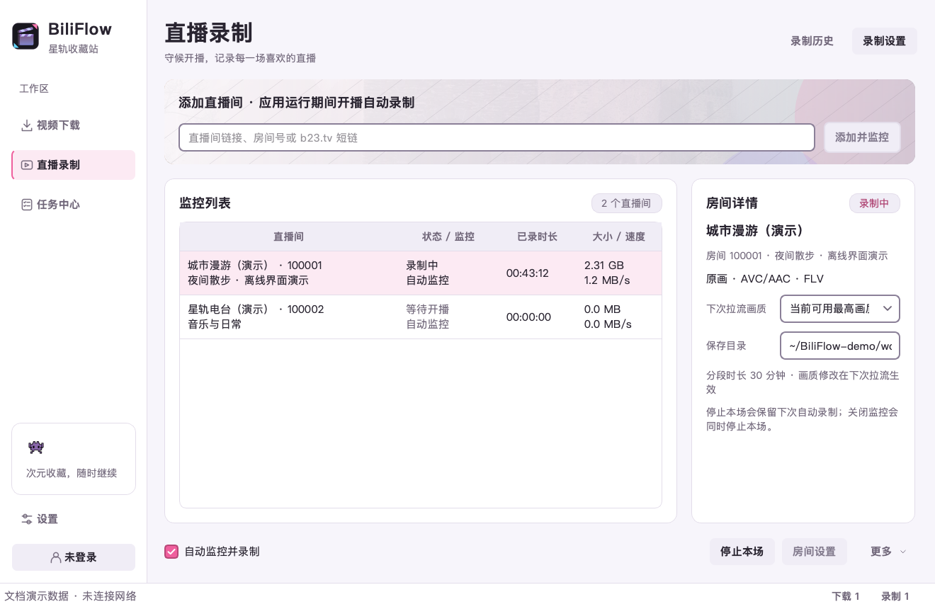The width and height of the screenshot is (935, 609).
Task: Toggle the 自动监控并录制 checkbox
Action: (171, 552)
